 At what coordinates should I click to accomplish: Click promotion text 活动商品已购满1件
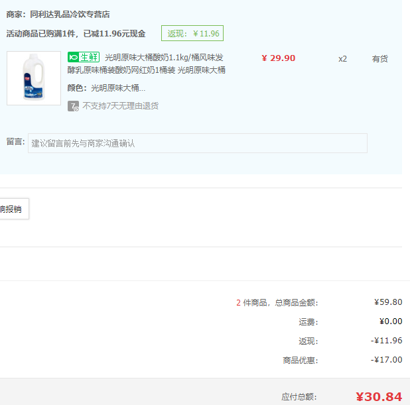coord(76,33)
